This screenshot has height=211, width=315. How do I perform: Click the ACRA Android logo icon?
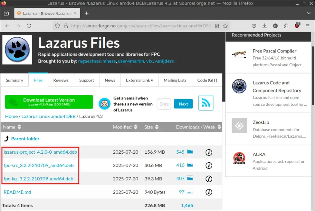click(239, 158)
